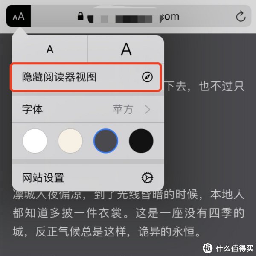This screenshot has width=256, height=256.
Task: Click the lock icon in address bar
Action: (x=80, y=16)
